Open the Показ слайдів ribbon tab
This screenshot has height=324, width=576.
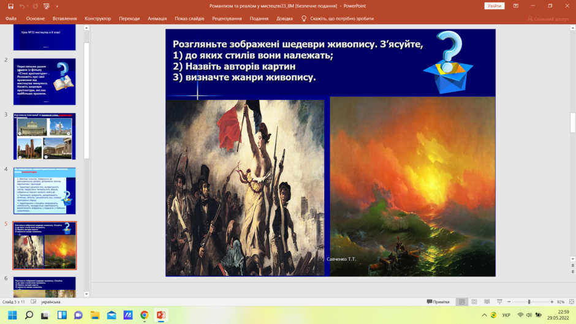[x=189, y=18]
